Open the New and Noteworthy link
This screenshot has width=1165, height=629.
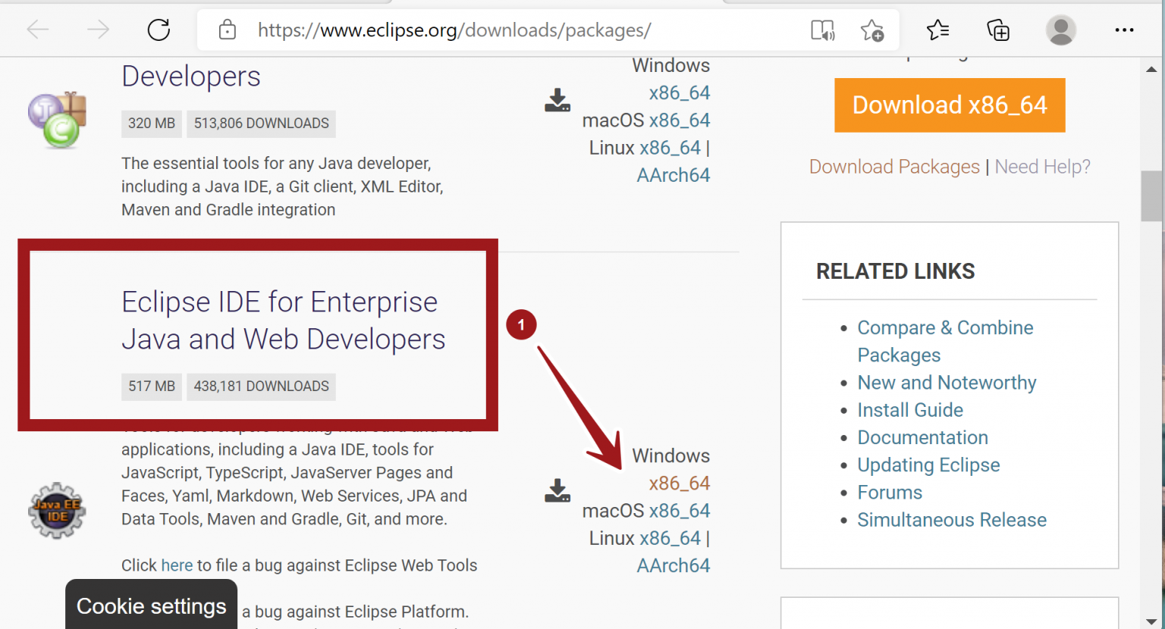(x=947, y=383)
